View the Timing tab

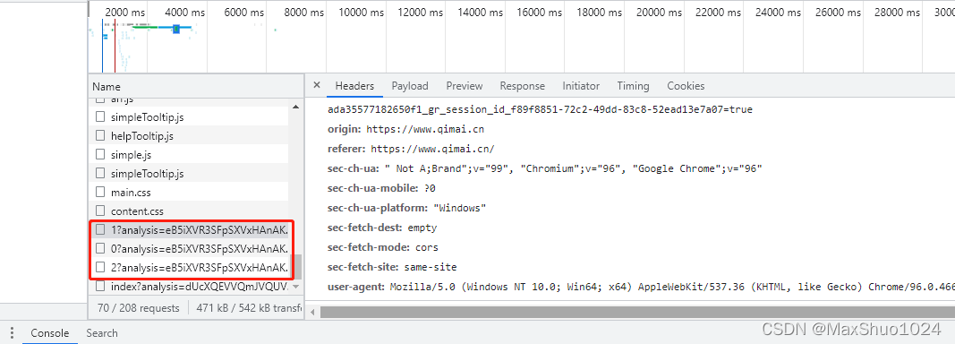click(633, 86)
